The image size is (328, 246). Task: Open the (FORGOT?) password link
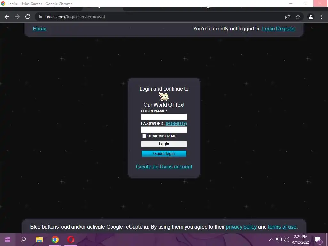click(176, 123)
